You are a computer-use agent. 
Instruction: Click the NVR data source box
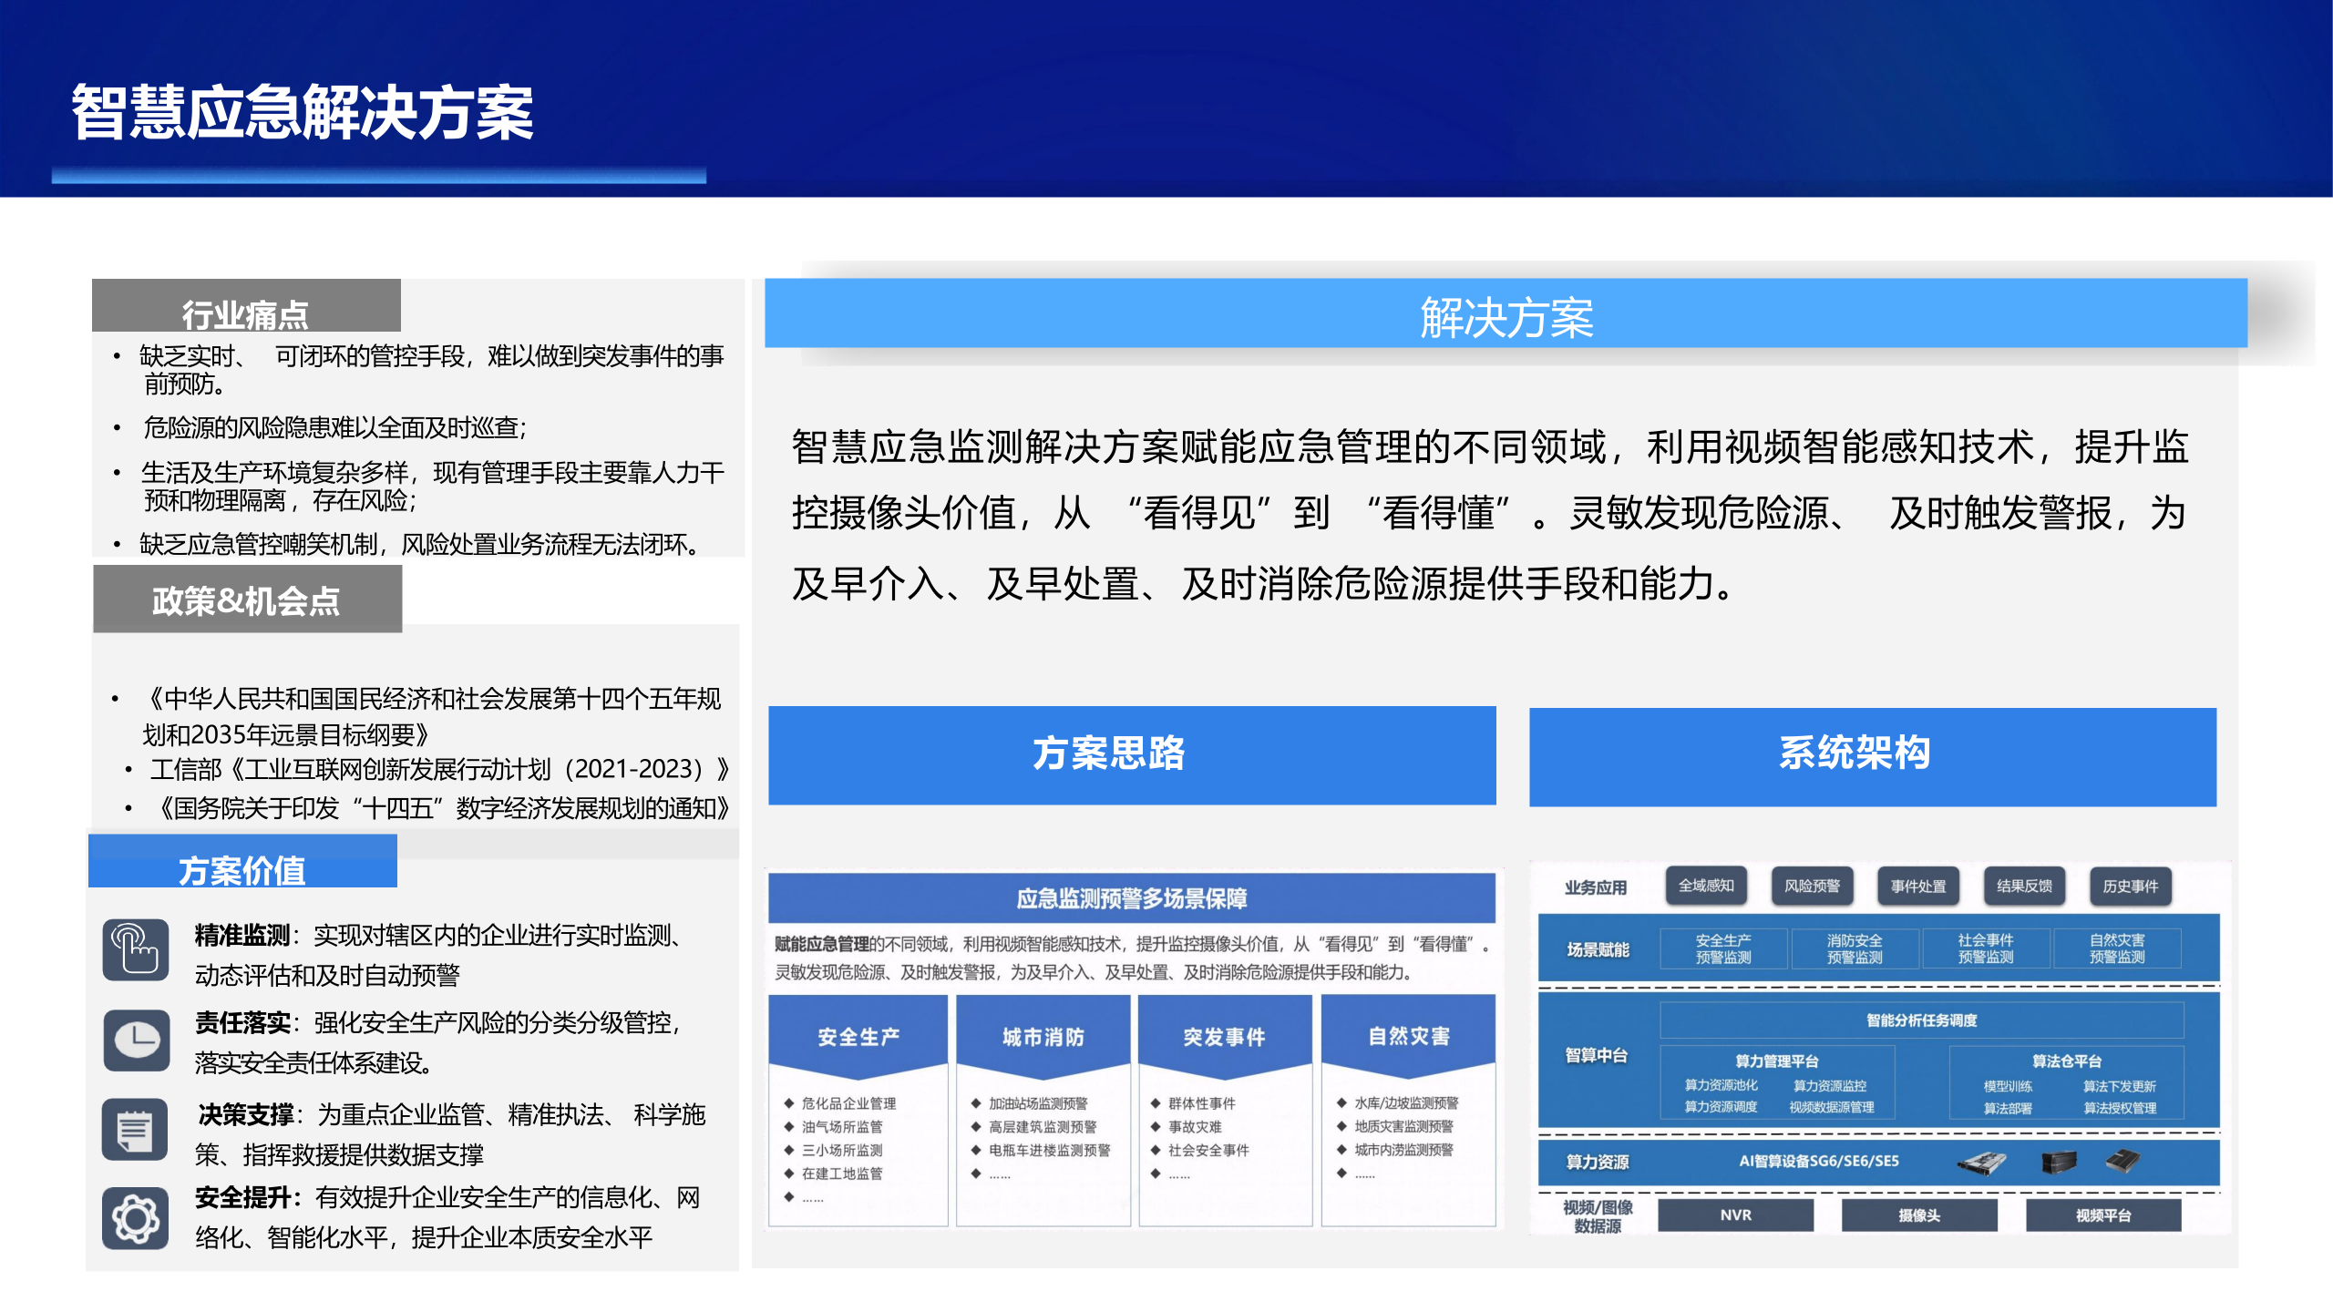(x=1735, y=1215)
